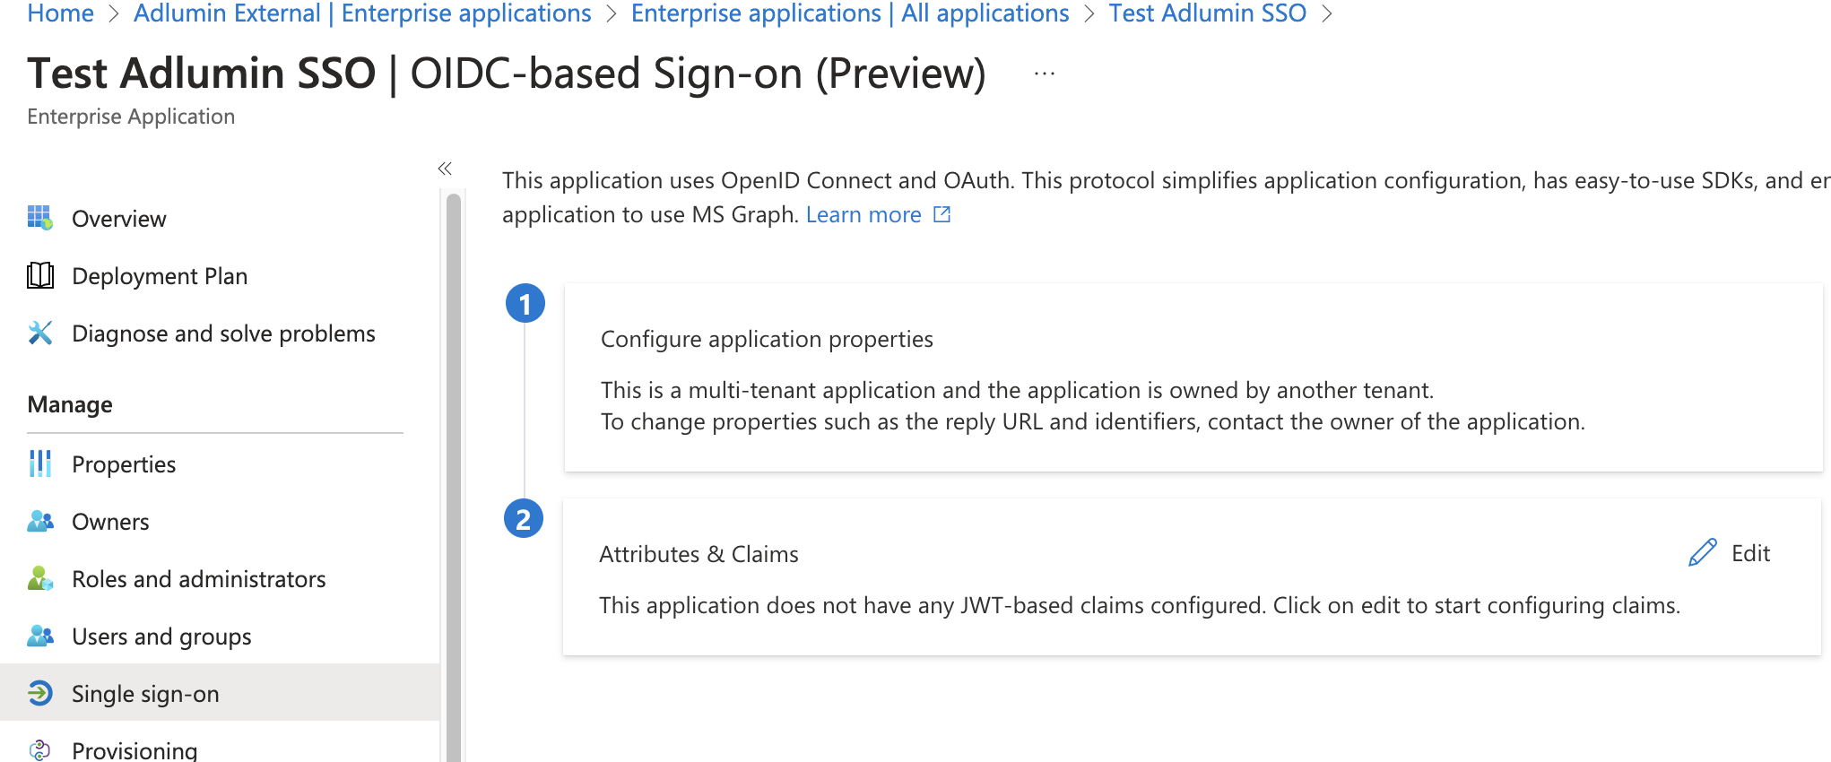1831x762 pixels.
Task: Click the Configure application properties heading
Action: [767, 339]
